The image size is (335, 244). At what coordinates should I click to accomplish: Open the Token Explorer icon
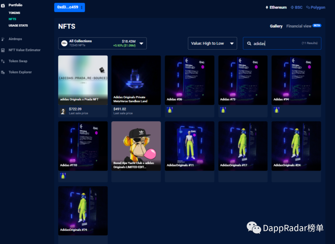pos(3,73)
